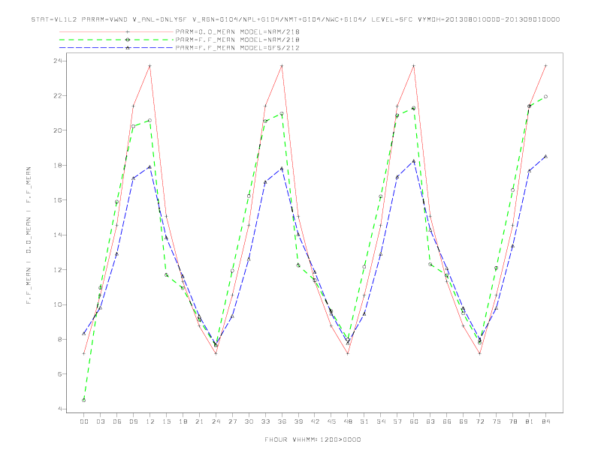Click x-axis forecast hour label 45
The height and width of the screenshot is (459, 595).
[331, 421]
